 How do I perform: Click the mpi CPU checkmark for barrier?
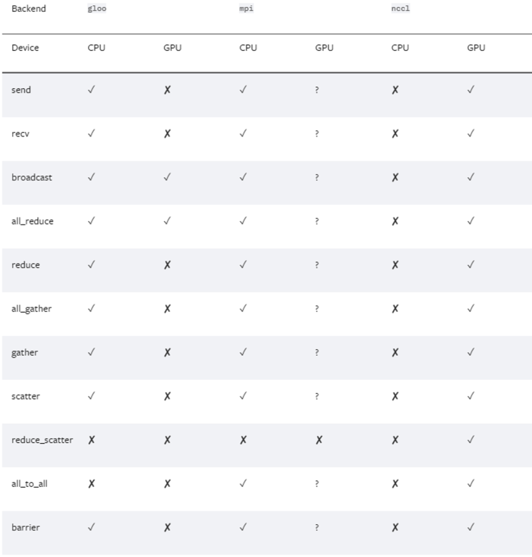243,527
